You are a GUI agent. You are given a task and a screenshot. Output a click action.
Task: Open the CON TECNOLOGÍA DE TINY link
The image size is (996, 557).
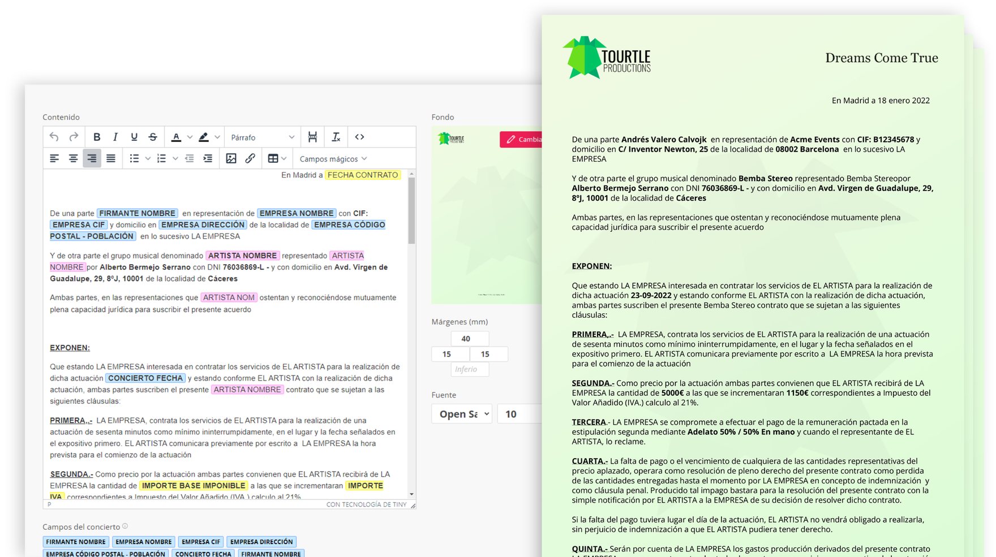366,504
